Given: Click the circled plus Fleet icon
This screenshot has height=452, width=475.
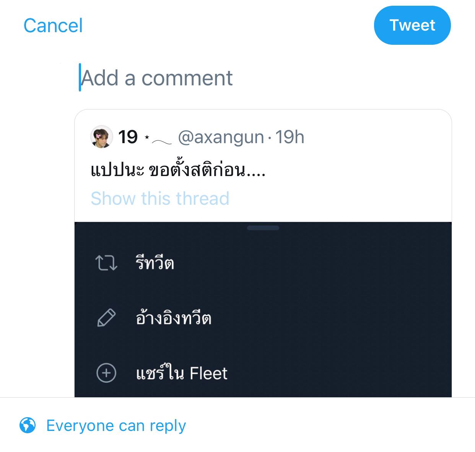Looking at the screenshot, I should coord(106,373).
